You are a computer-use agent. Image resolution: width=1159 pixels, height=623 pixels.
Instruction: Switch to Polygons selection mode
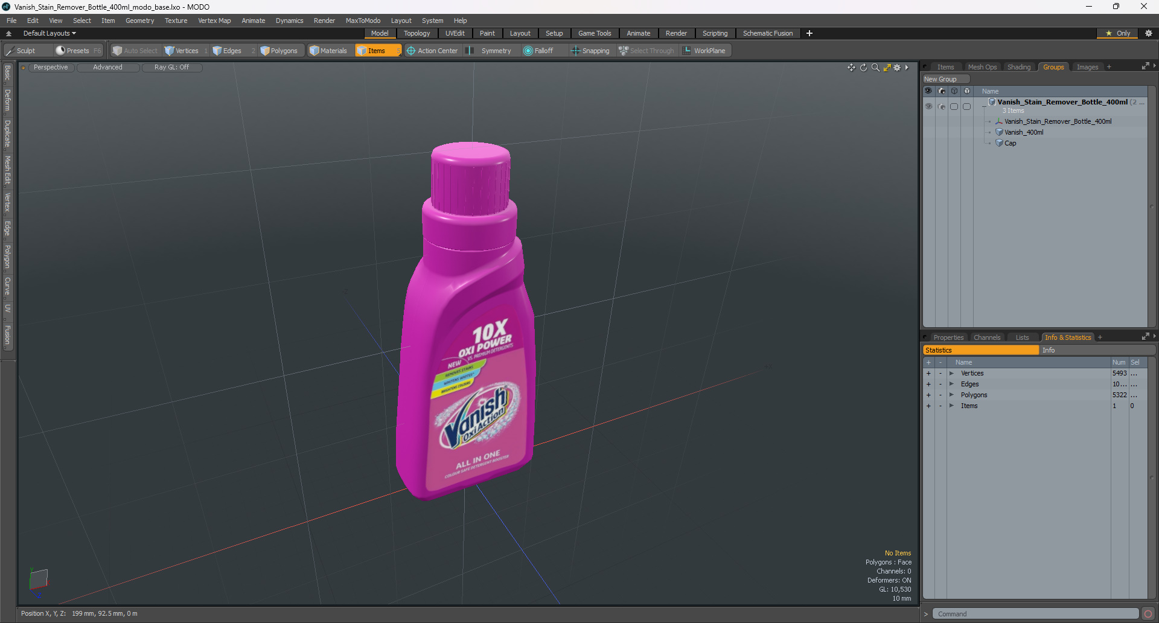point(282,51)
